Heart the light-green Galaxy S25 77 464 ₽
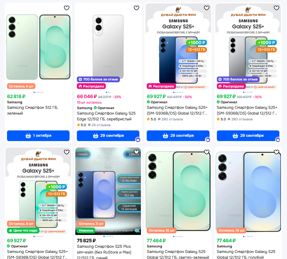Screen dimensions: 287x259 (207, 152)
